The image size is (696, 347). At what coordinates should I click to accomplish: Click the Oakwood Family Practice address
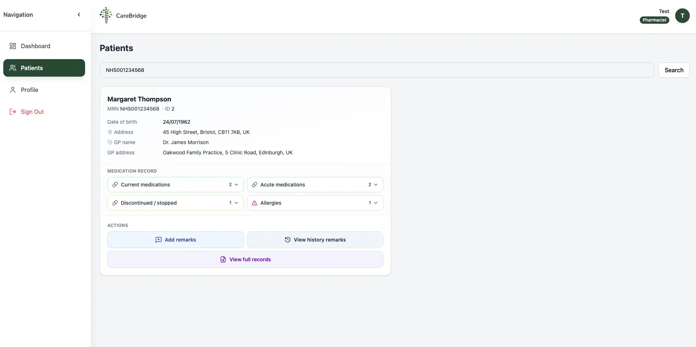pyautogui.click(x=228, y=153)
